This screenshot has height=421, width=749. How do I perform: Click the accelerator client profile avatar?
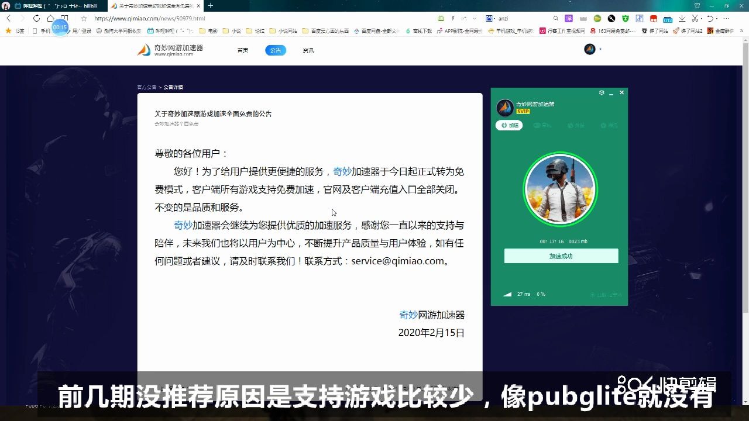505,108
